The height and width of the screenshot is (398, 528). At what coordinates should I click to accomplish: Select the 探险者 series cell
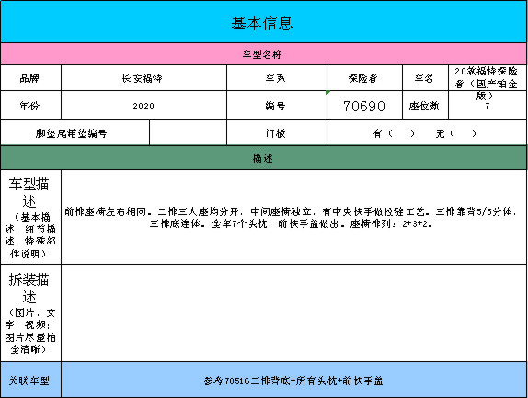[364, 78]
